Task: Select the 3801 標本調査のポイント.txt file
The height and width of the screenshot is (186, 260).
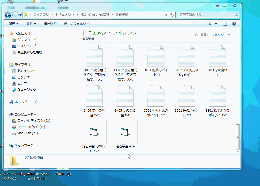Action: click(218, 96)
